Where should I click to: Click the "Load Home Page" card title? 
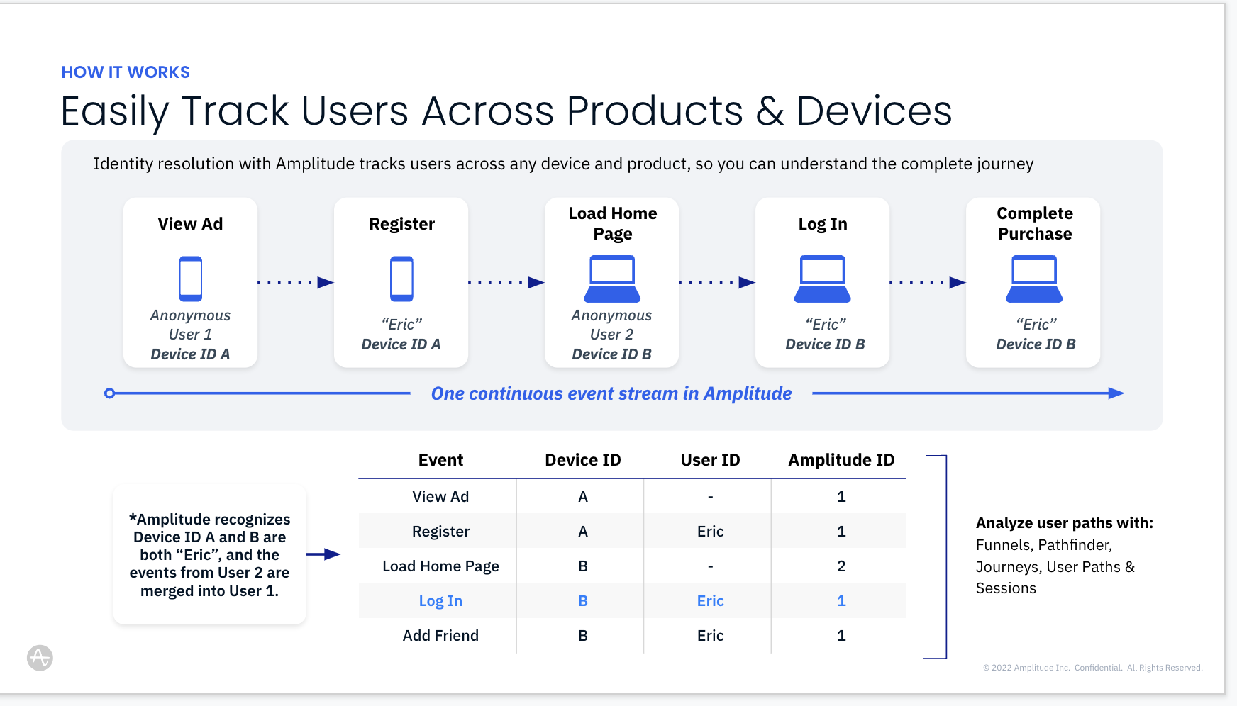click(613, 224)
